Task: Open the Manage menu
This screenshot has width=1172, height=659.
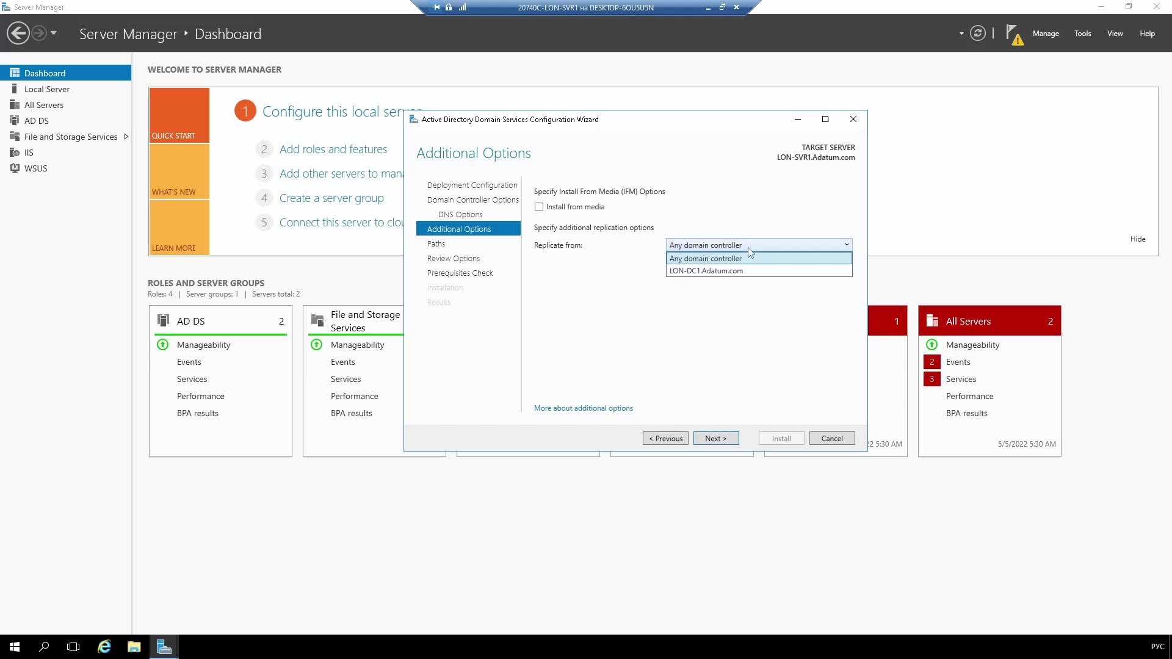Action: 1046,34
